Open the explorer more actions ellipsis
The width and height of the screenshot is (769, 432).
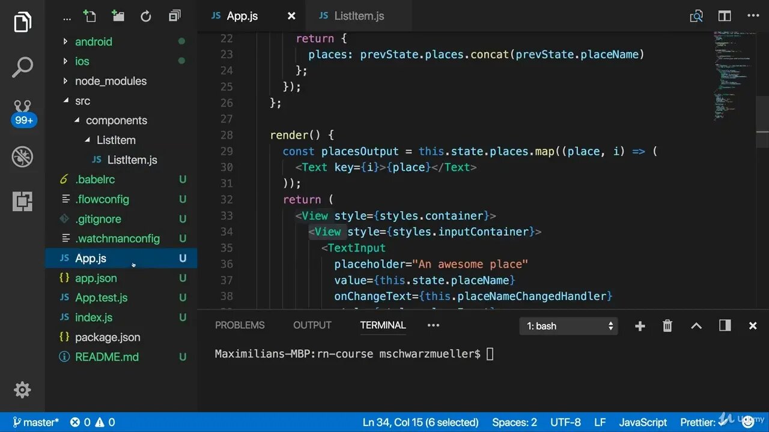point(68,17)
